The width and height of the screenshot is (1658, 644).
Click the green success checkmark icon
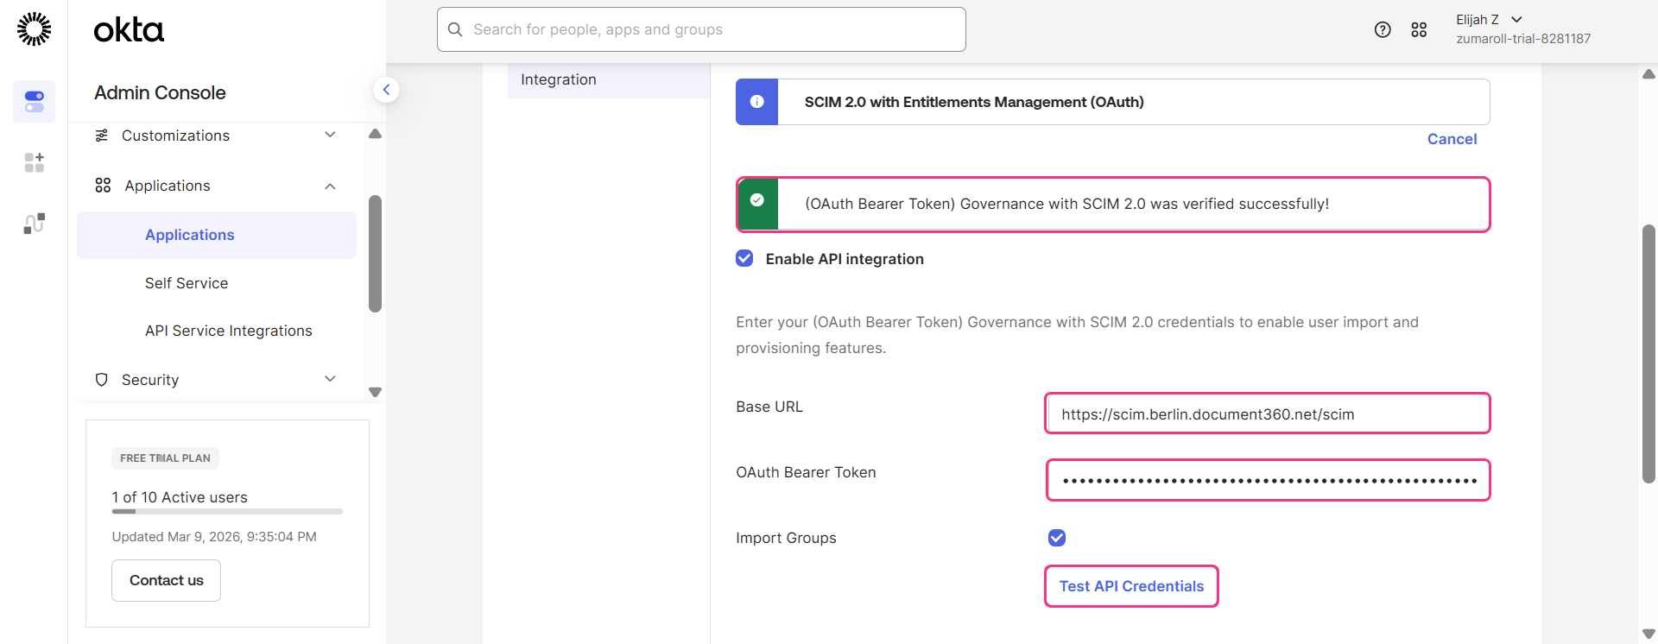[757, 200]
